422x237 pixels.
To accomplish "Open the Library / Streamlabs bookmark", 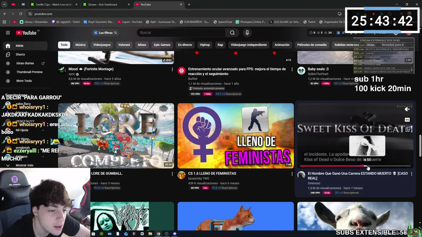I will pyautogui.click(x=34, y=22).
